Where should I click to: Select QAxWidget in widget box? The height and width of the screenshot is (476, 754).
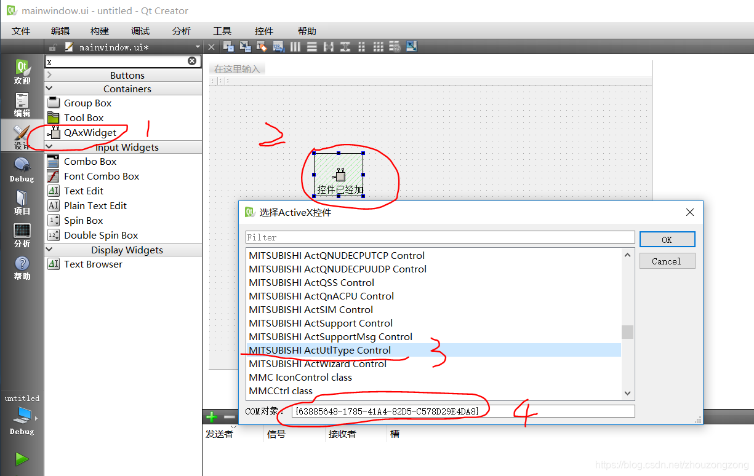tap(90, 132)
